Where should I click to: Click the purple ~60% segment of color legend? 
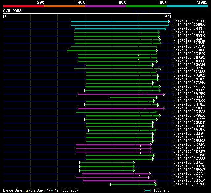(105, 6)
